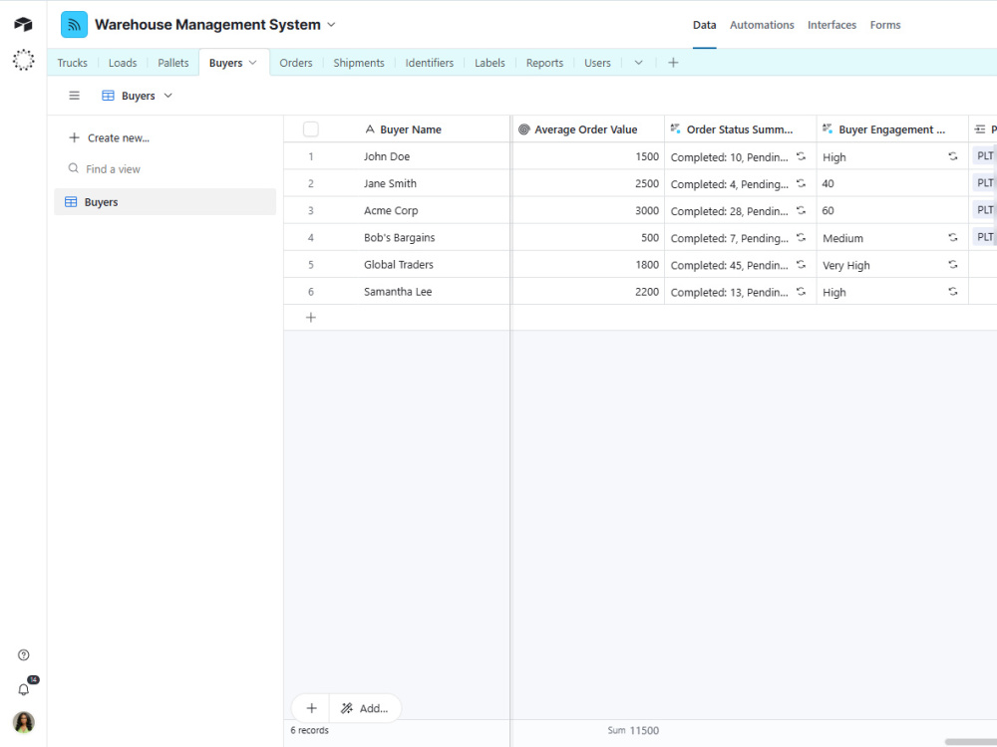Open the Forms top tab
Image resolution: width=997 pixels, height=747 pixels.
(885, 25)
